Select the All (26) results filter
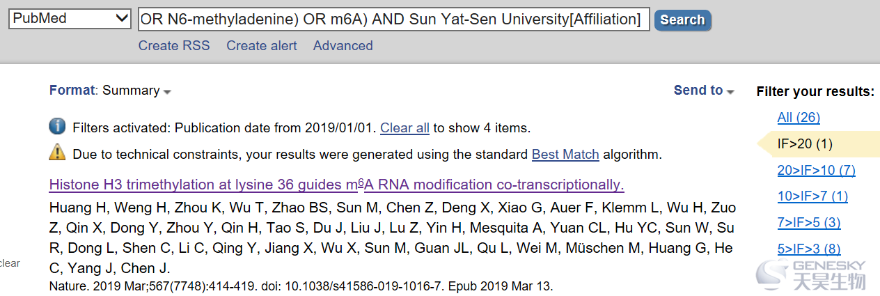Image resolution: width=880 pixels, height=296 pixels. coord(799,118)
